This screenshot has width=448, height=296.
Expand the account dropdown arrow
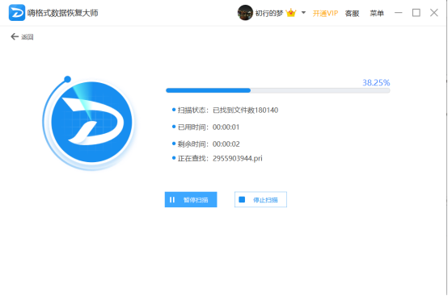303,13
